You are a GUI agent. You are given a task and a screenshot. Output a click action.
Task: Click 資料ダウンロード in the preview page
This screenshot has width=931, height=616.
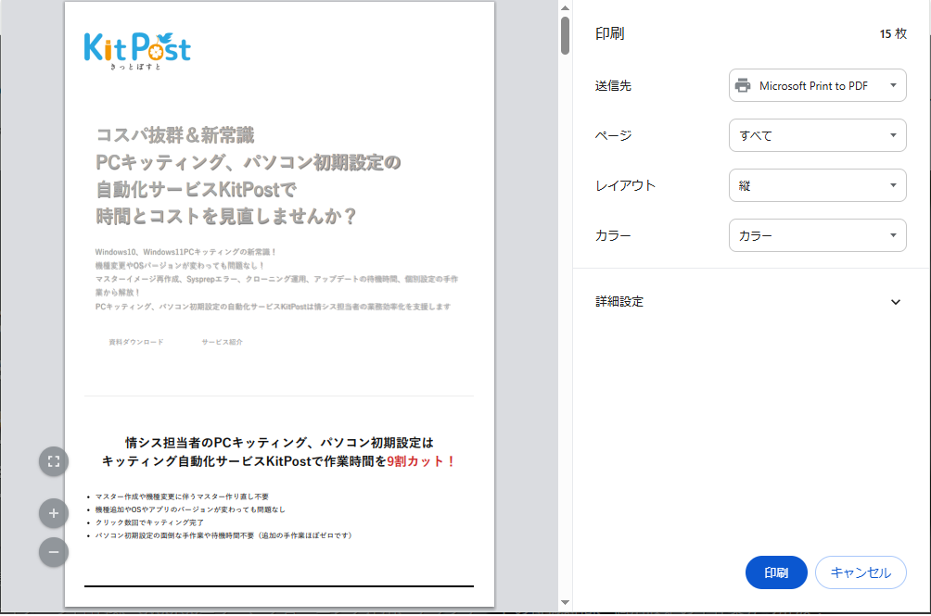coord(136,342)
